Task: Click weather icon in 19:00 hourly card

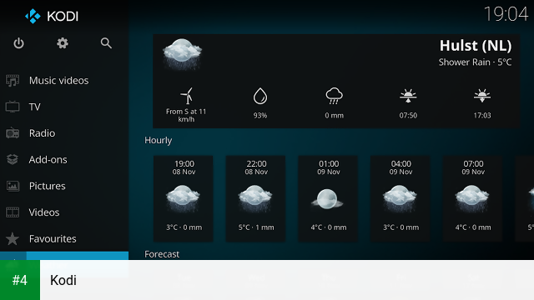Action: click(184, 198)
